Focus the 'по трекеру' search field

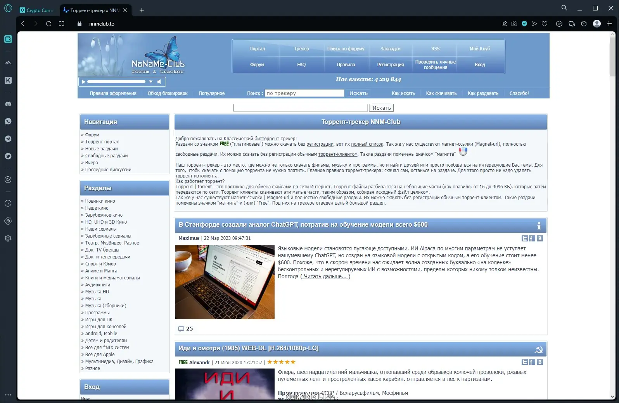(304, 93)
